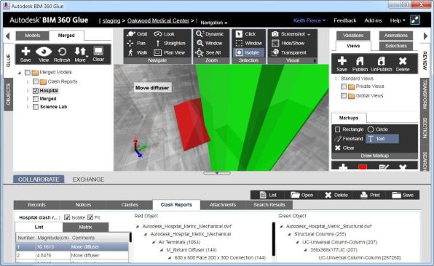Check the Merged Models checkbox

tap(28, 73)
